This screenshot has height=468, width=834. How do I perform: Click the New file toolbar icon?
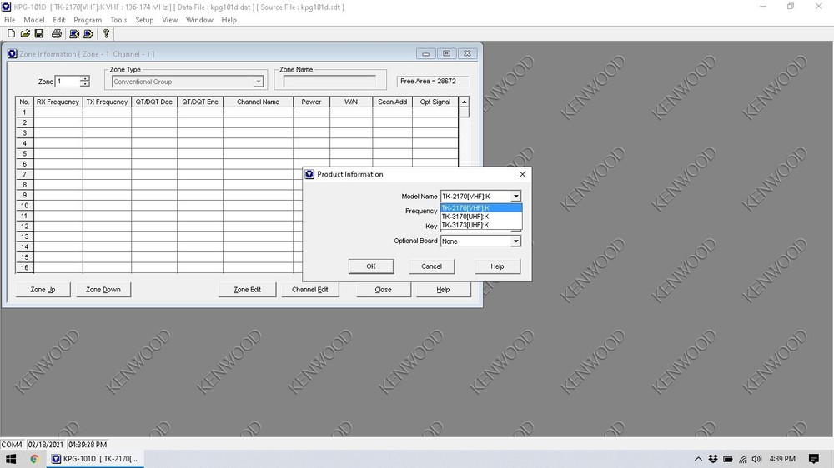11,33
